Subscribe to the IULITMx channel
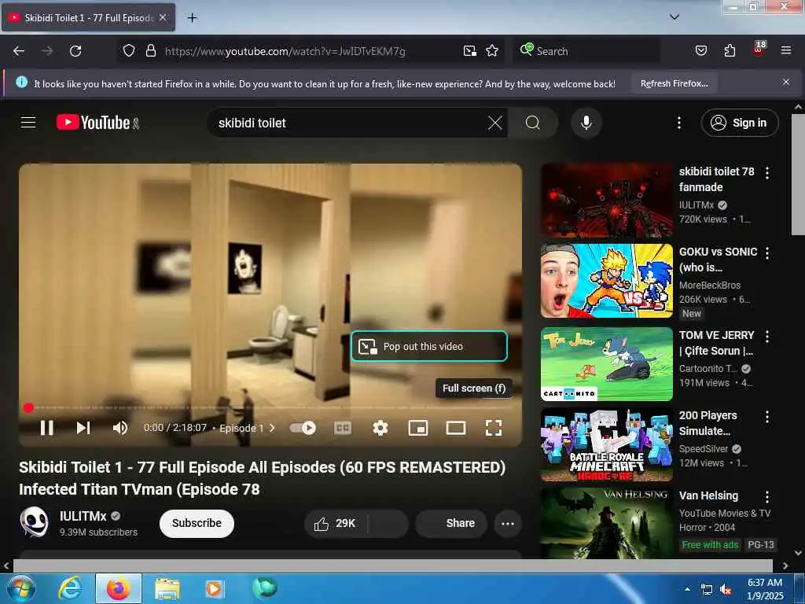This screenshot has height=604, width=805. point(197,523)
